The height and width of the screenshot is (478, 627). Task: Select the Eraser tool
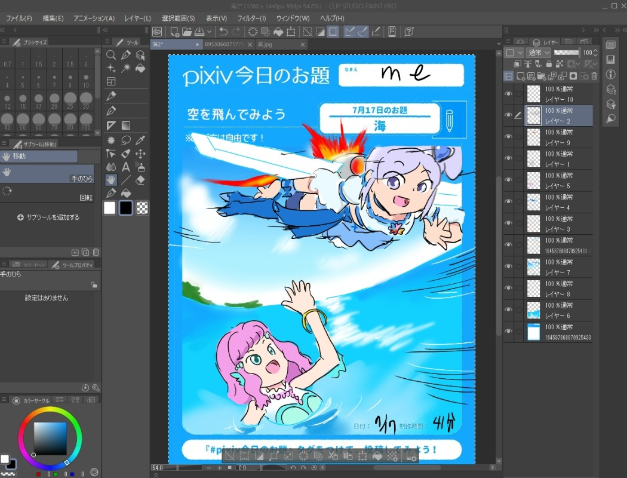(141, 180)
